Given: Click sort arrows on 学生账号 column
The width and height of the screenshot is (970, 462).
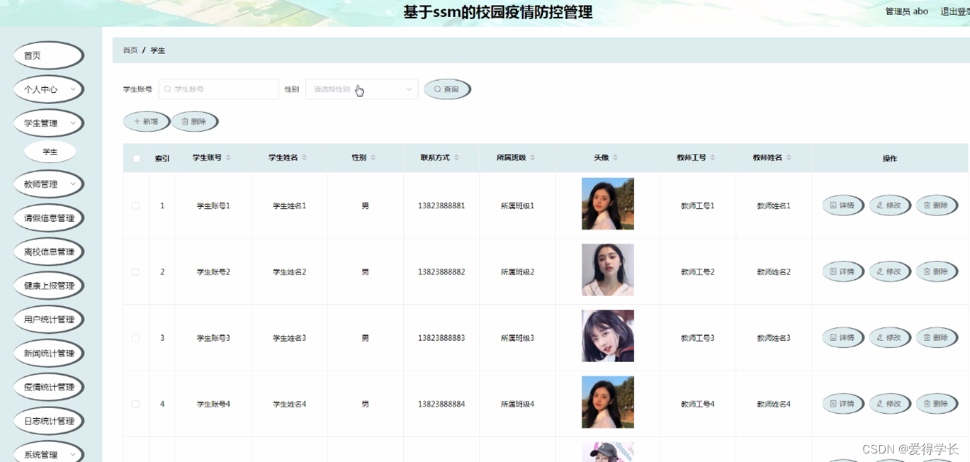Looking at the screenshot, I should (x=228, y=158).
